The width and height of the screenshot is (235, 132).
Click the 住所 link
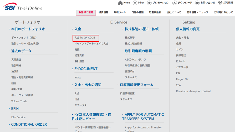coord(178,43)
